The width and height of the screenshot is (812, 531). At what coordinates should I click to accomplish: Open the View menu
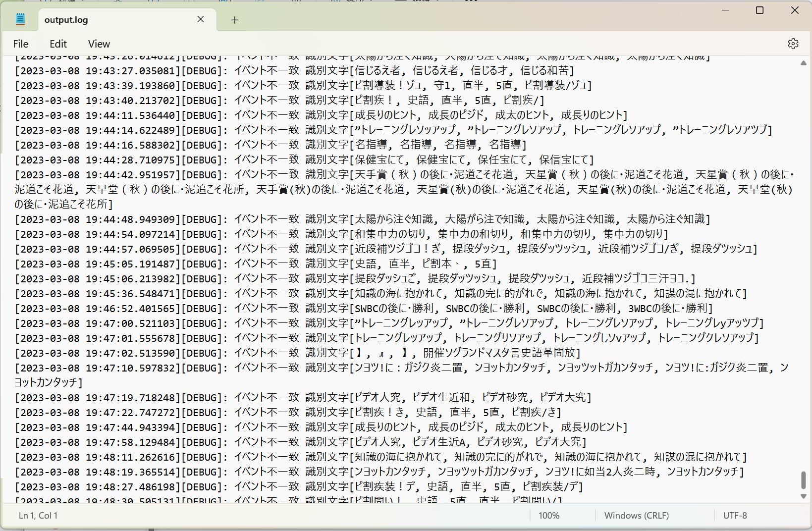click(99, 44)
